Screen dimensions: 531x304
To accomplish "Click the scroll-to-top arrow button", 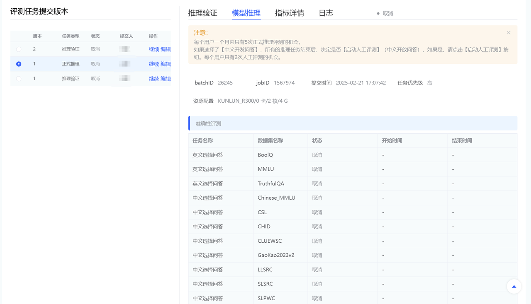I will pos(514,286).
